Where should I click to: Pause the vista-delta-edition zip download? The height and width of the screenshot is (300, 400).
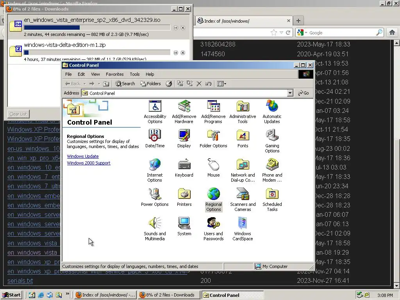point(176,53)
